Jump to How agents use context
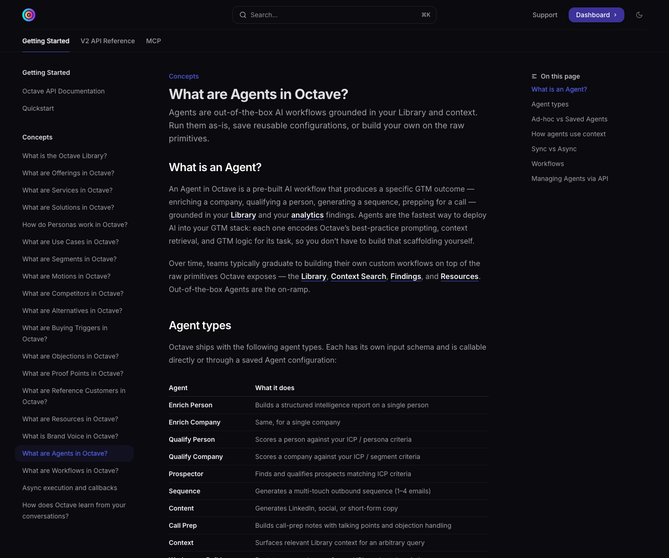Image resolution: width=669 pixels, height=558 pixels. (x=569, y=134)
